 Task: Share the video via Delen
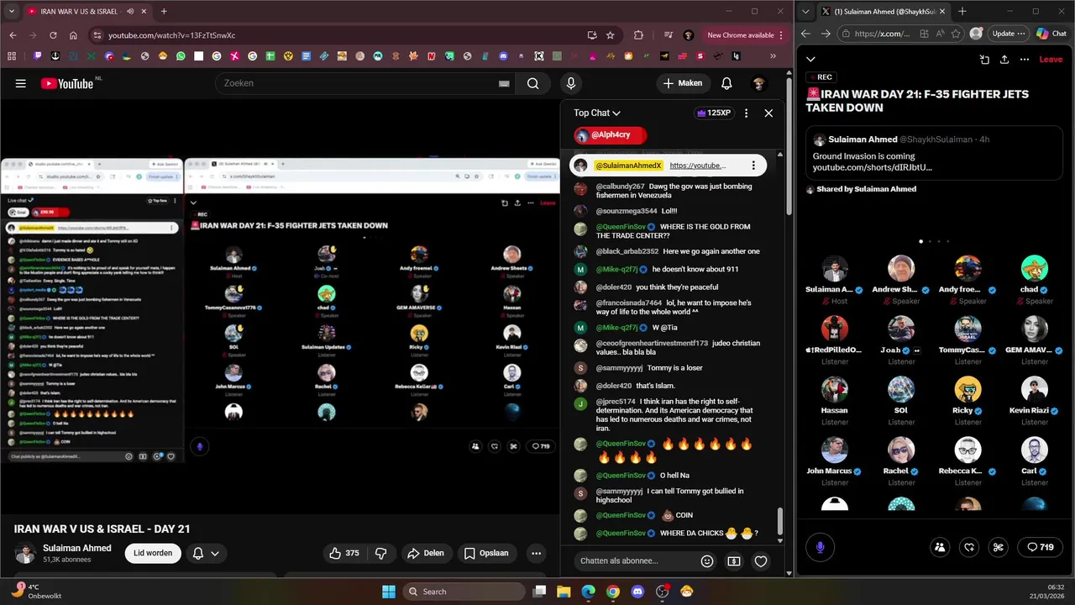click(x=426, y=553)
